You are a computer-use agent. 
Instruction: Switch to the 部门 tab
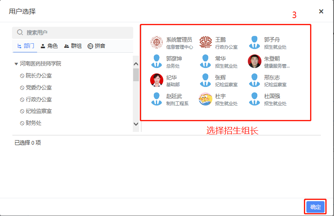coord(26,46)
